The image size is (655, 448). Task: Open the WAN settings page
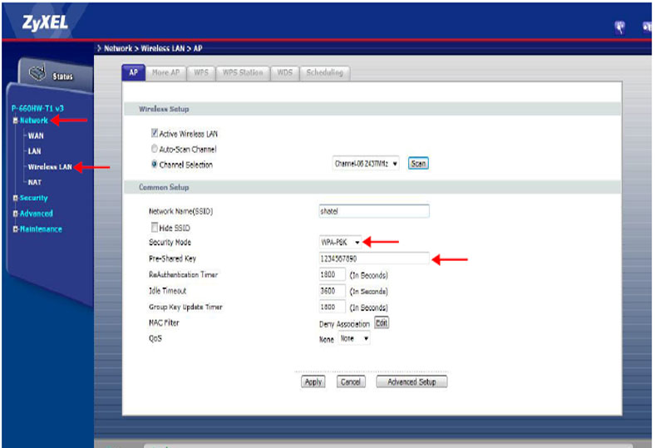pyautogui.click(x=36, y=135)
